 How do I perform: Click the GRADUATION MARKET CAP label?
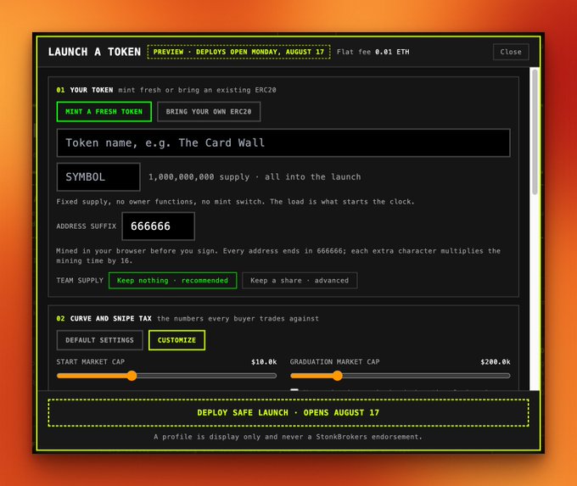click(x=334, y=362)
